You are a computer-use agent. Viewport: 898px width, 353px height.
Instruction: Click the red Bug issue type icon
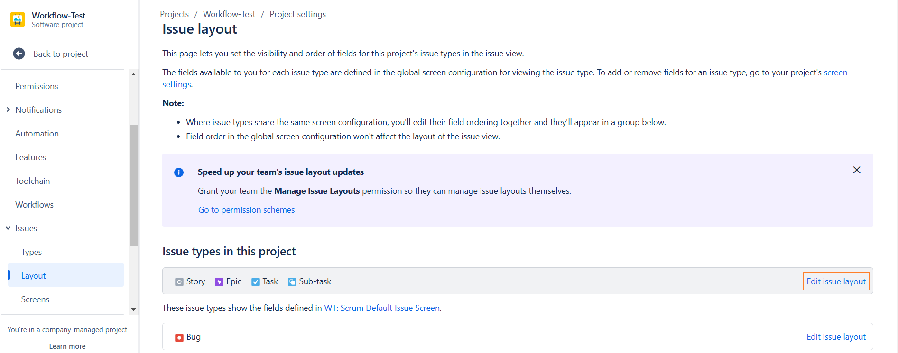point(179,337)
